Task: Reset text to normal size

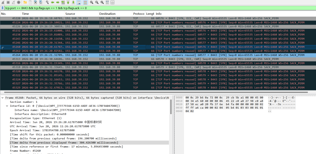Action: 102,2
